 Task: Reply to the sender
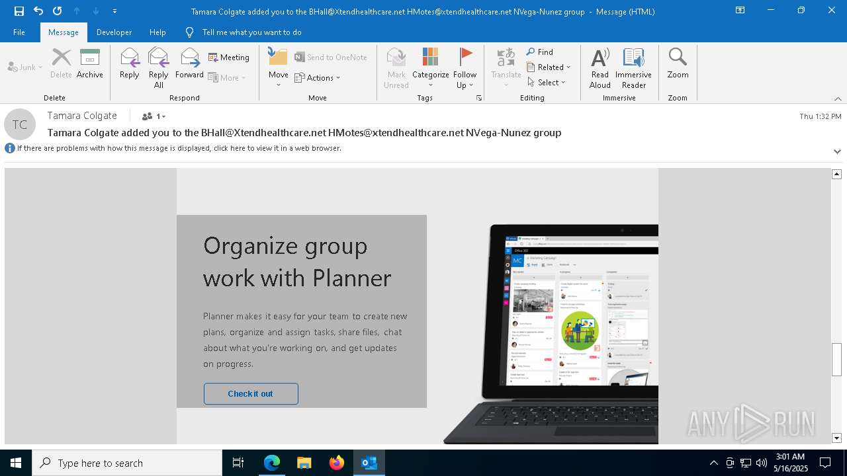point(130,63)
